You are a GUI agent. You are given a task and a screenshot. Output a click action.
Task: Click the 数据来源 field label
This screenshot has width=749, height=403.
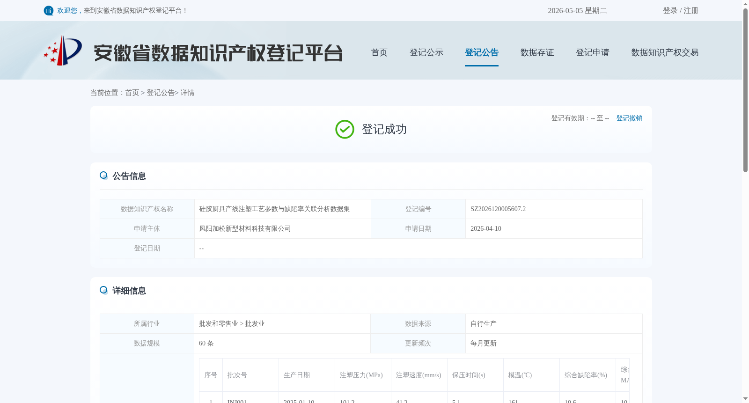tap(418, 324)
